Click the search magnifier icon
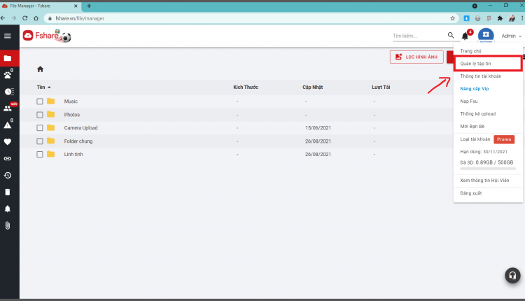Screen dimensions: 525x301 pyautogui.click(x=451, y=35)
